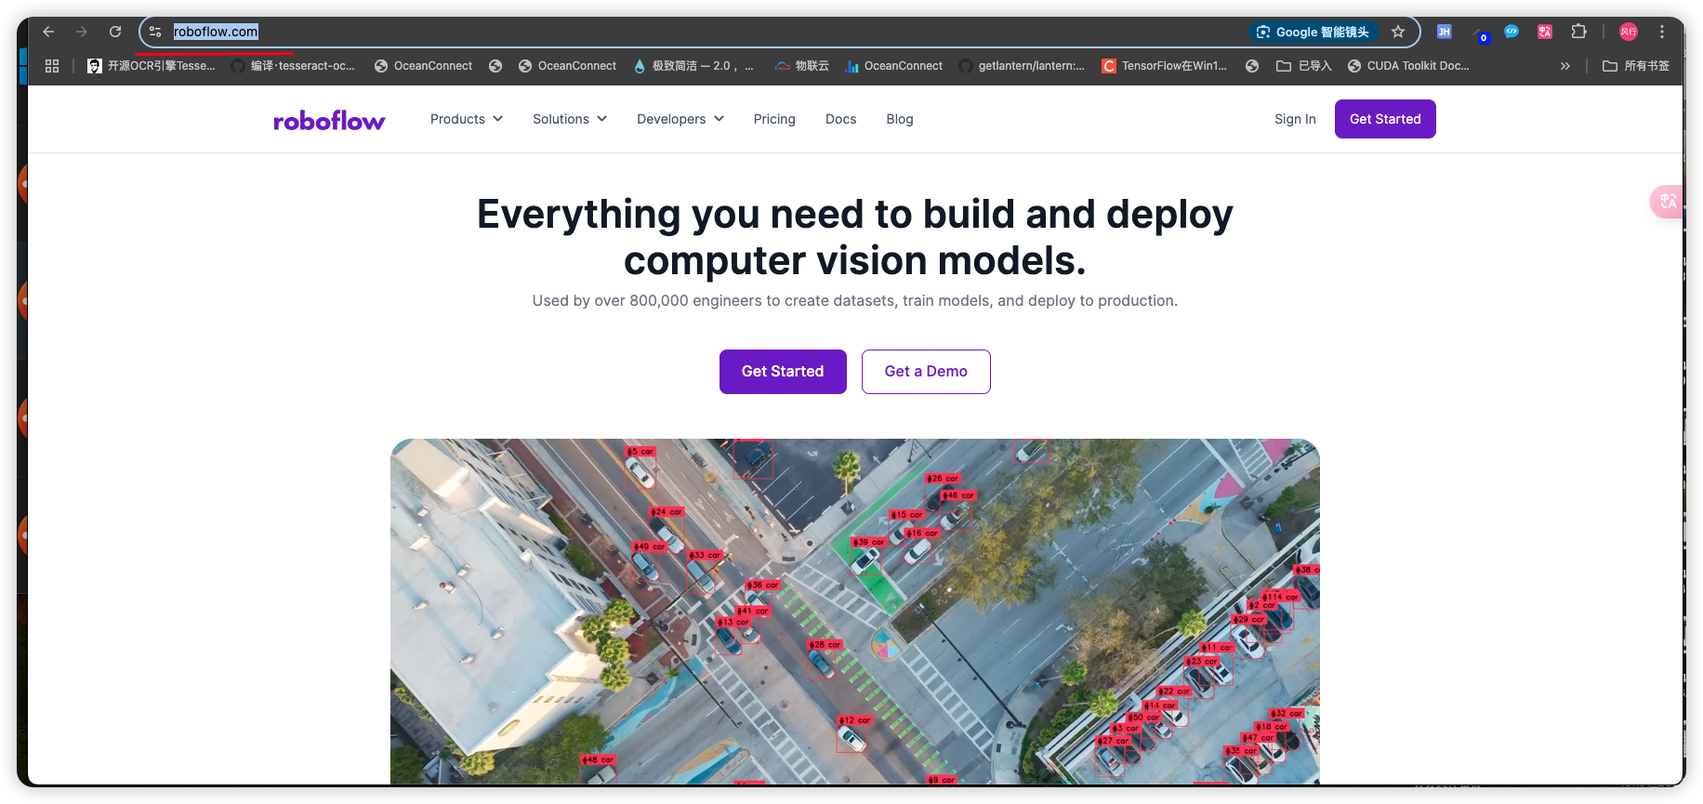Open the blue chat-bubble code extension
This screenshot has width=1703, height=804.
point(1512,32)
